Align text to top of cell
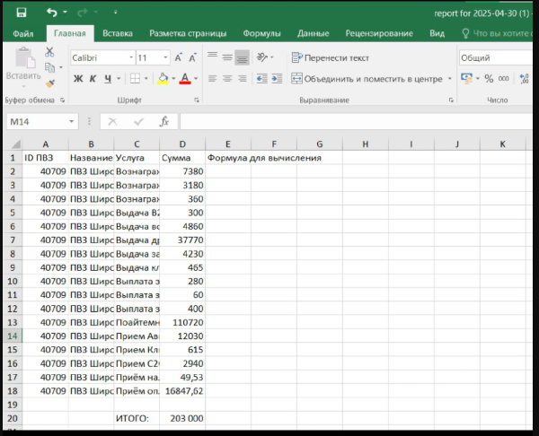 click(x=212, y=57)
